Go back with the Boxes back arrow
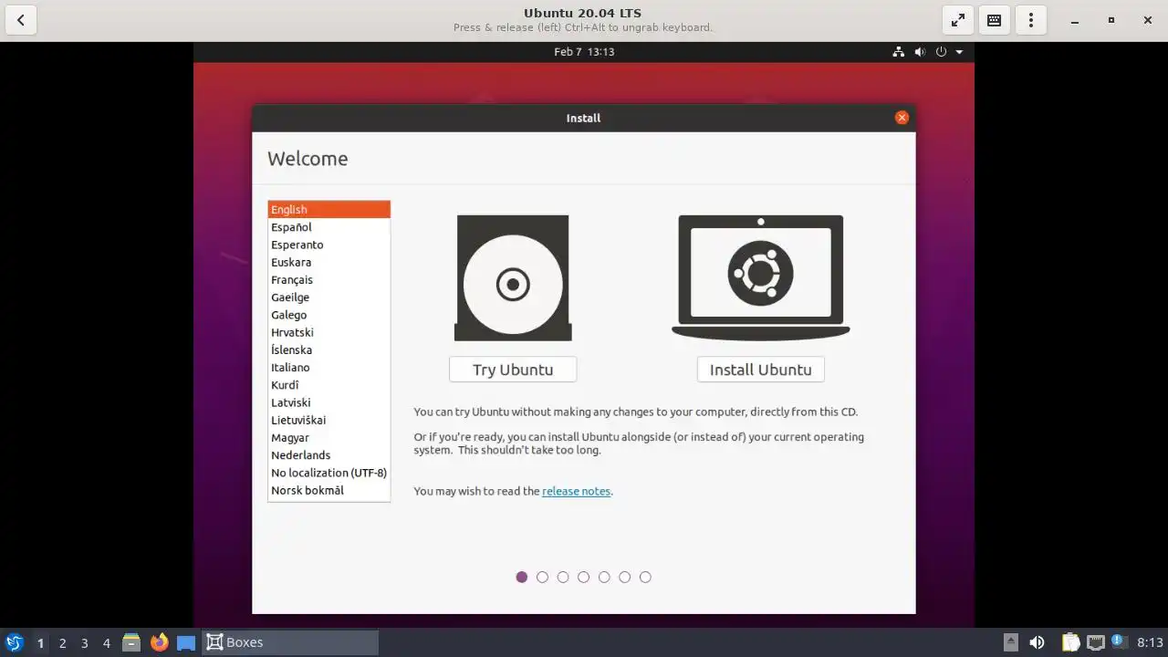The width and height of the screenshot is (1168, 657). [20, 20]
